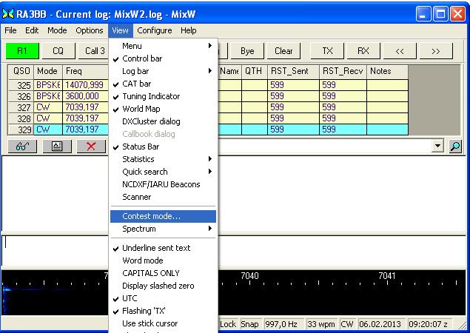Screen dimensions: 470x333
Task: Click the Clear macro button
Action: (283, 51)
